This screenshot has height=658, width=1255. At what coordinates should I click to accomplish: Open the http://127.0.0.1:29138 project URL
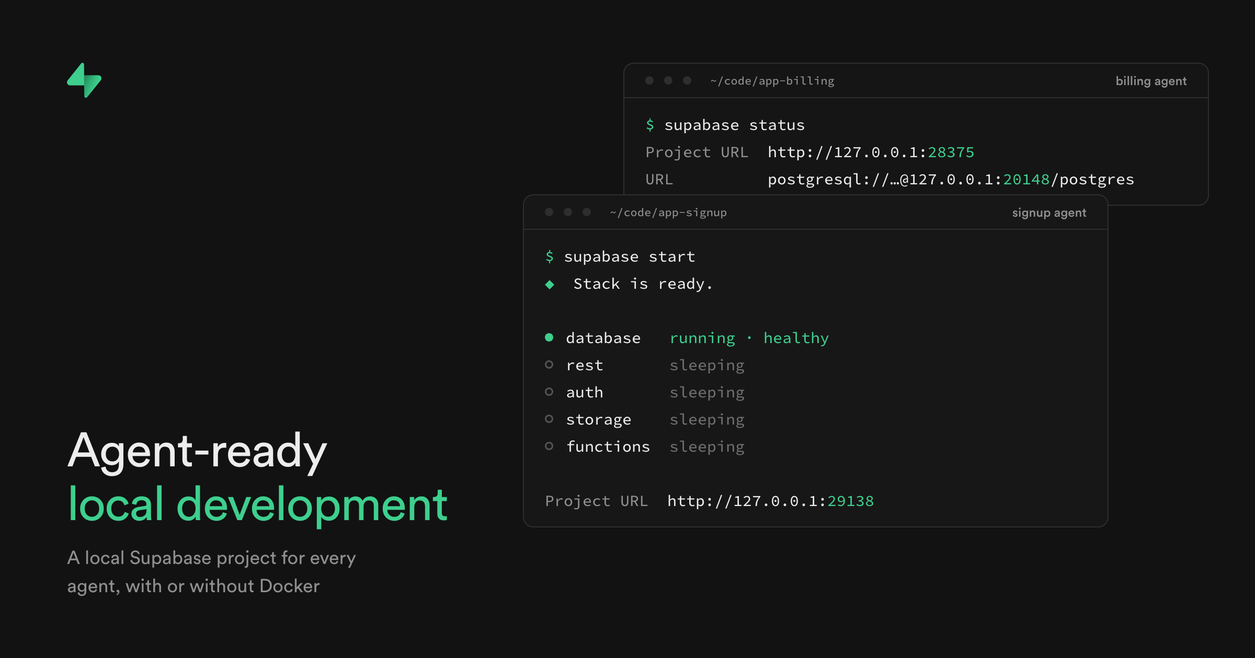point(770,501)
